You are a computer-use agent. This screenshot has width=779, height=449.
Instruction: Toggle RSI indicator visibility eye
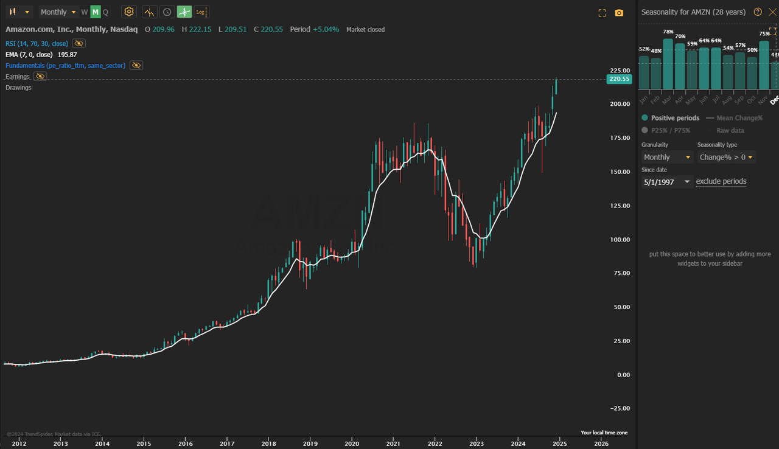79,43
